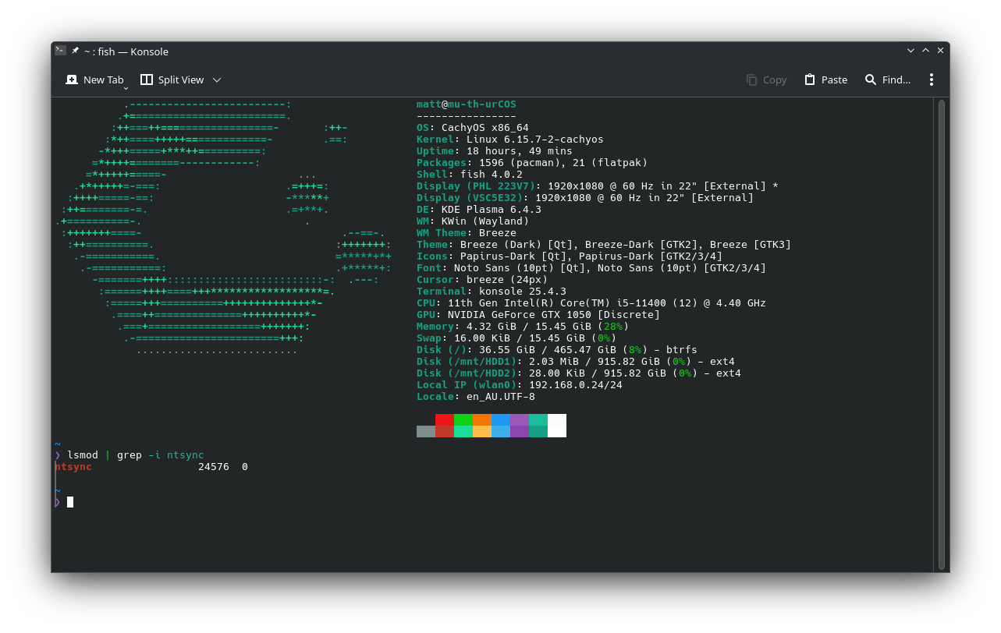Viewport: 1001px width, 633px height.
Task: Click the red color block in fastfetch palette
Action: (x=444, y=419)
